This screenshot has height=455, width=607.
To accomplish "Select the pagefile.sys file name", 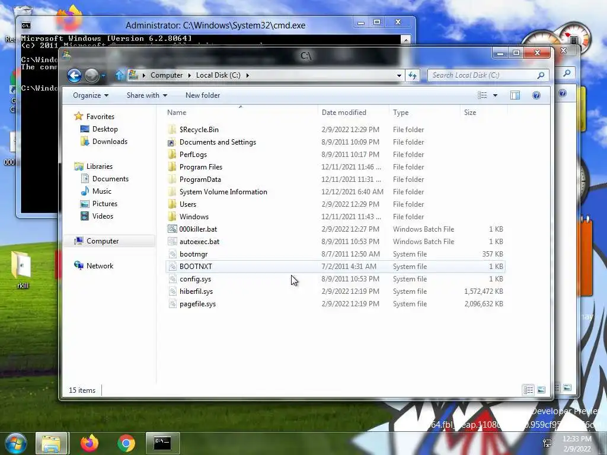I will (x=197, y=304).
